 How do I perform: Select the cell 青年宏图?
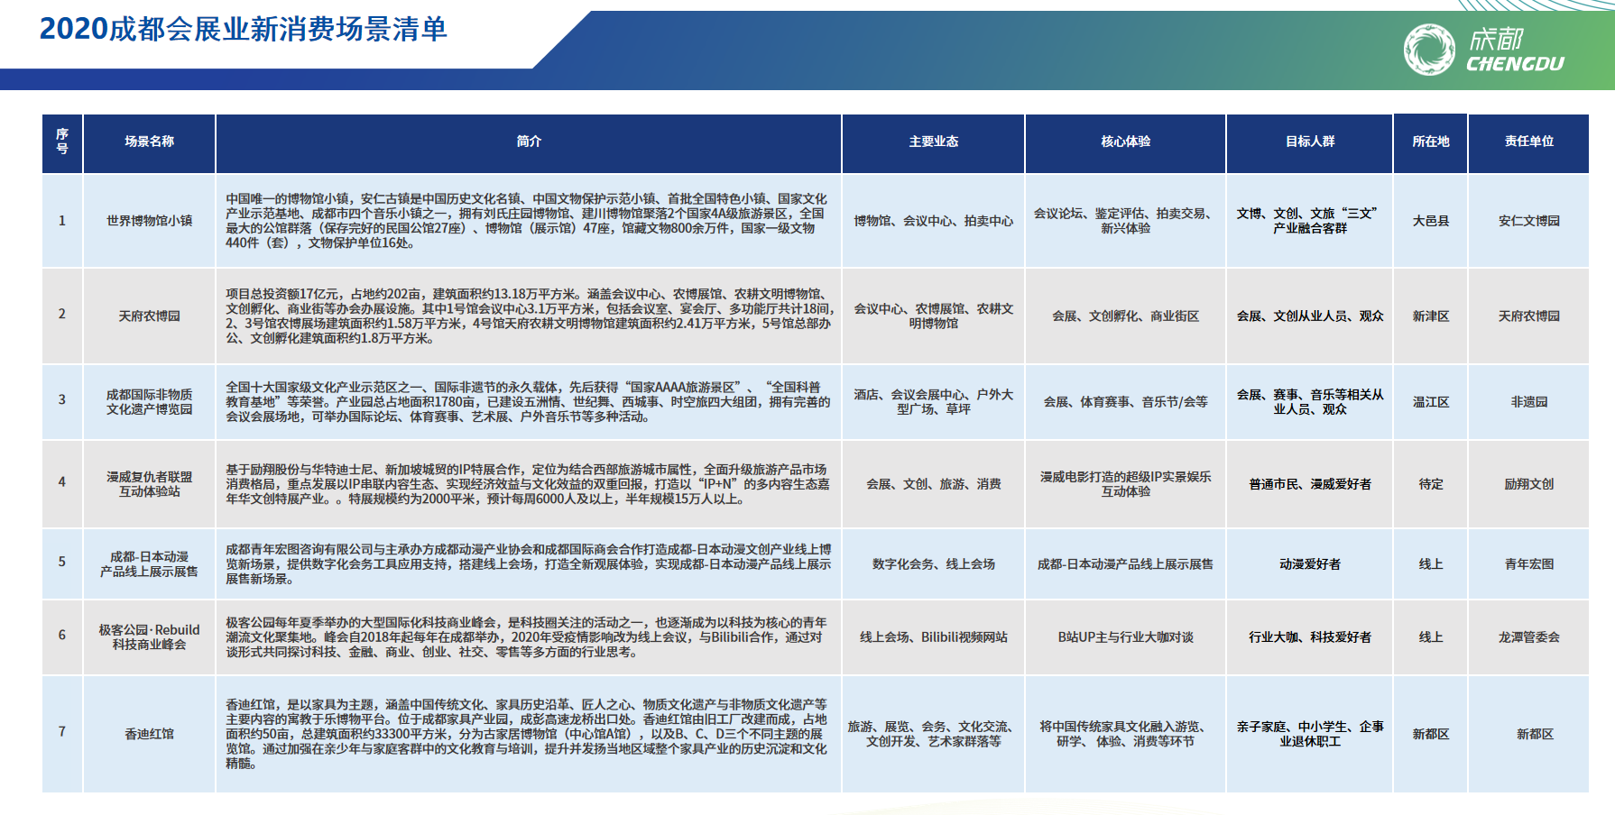1529,564
